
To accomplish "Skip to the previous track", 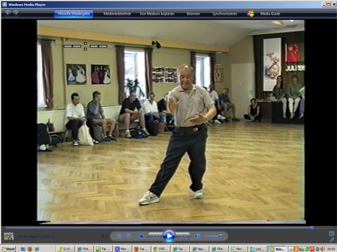I will (x=156, y=236).
